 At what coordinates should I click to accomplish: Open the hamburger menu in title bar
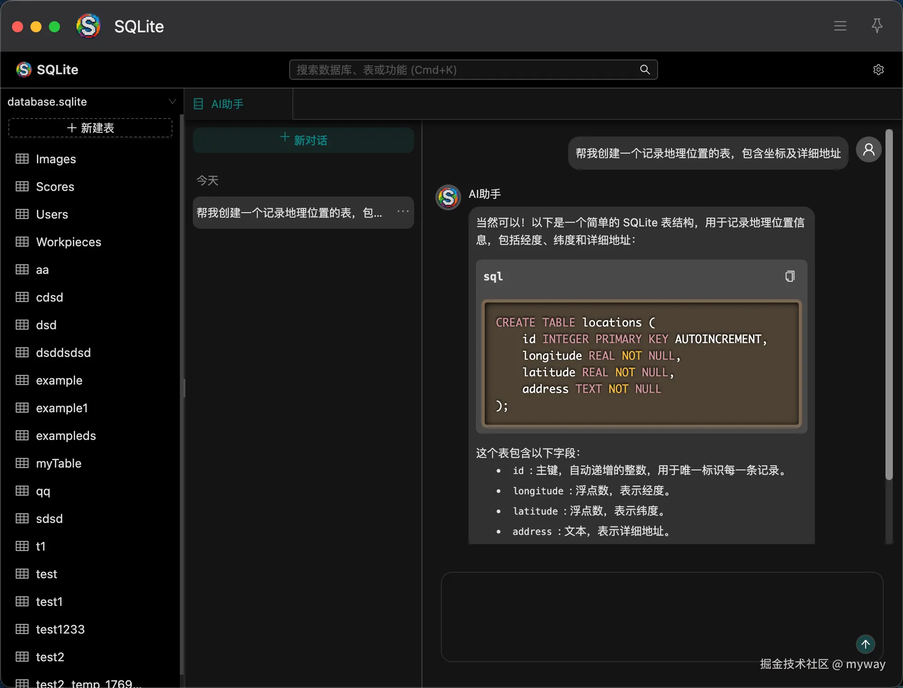pos(840,26)
